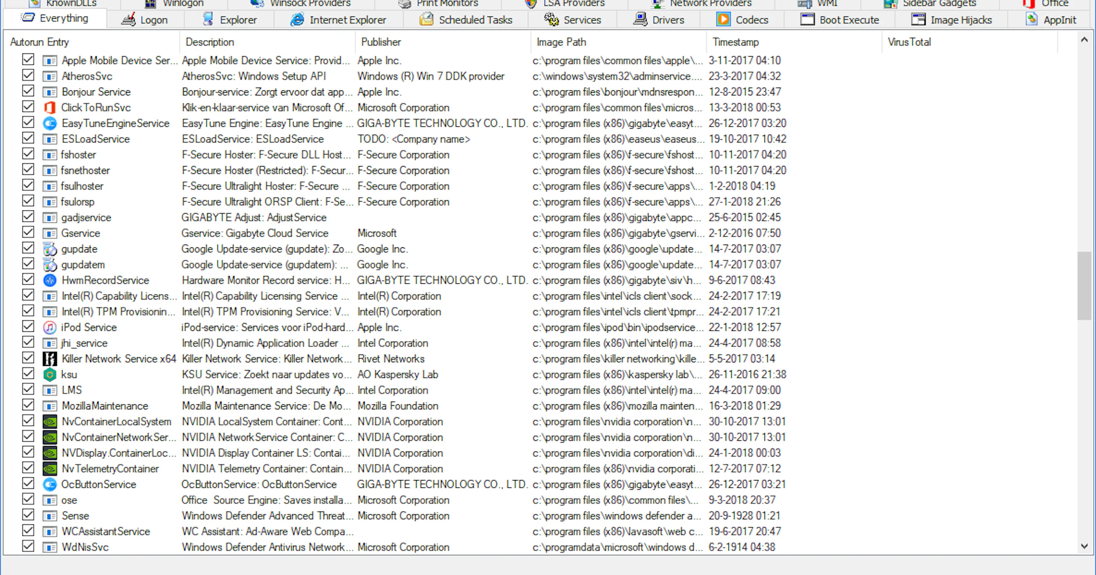Uncheck the gadjservice autorun checkbox
Screen dimensions: 1096x575
click(x=28, y=217)
